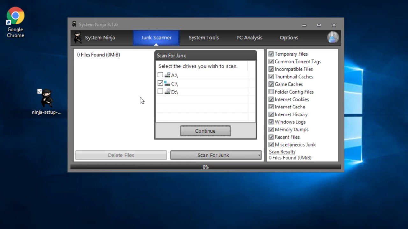The image size is (408, 229).
Task: Toggle Internet Cache checkbox
Action: pyautogui.click(x=271, y=107)
